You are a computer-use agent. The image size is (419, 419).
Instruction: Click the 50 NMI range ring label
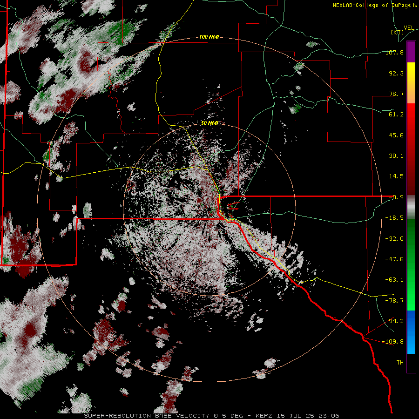[x=209, y=123]
